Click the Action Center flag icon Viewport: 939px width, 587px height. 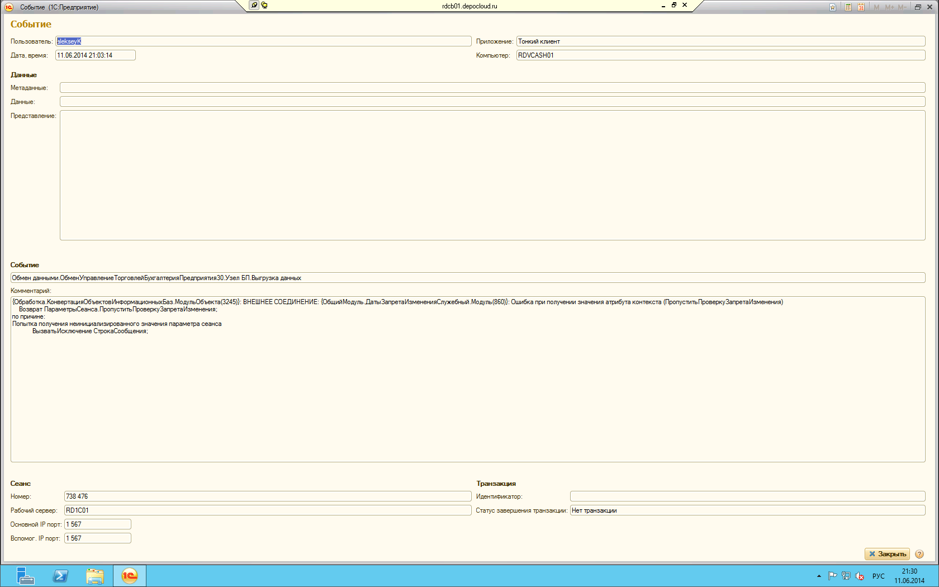[x=832, y=576]
